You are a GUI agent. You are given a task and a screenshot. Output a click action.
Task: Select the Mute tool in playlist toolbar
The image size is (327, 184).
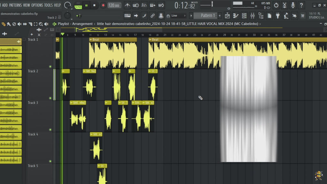point(19,24)
